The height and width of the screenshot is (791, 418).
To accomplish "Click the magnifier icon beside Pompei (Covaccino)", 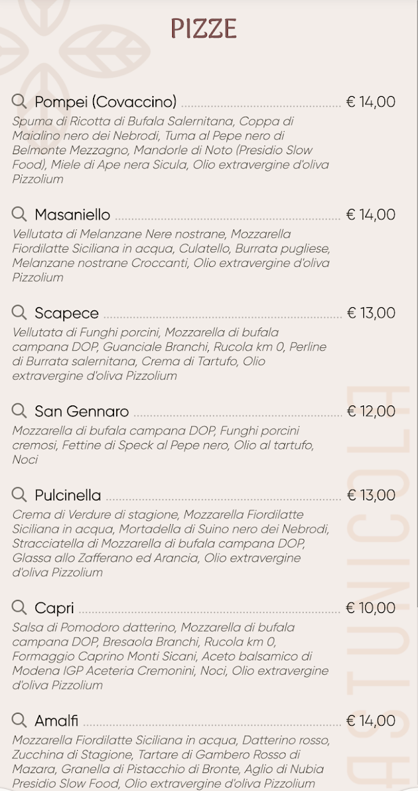I will coord(20,101).
